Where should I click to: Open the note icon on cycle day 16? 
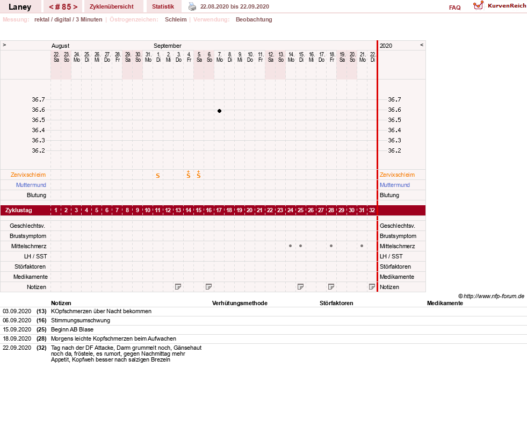pyautogui.click(x=209, y=287)
